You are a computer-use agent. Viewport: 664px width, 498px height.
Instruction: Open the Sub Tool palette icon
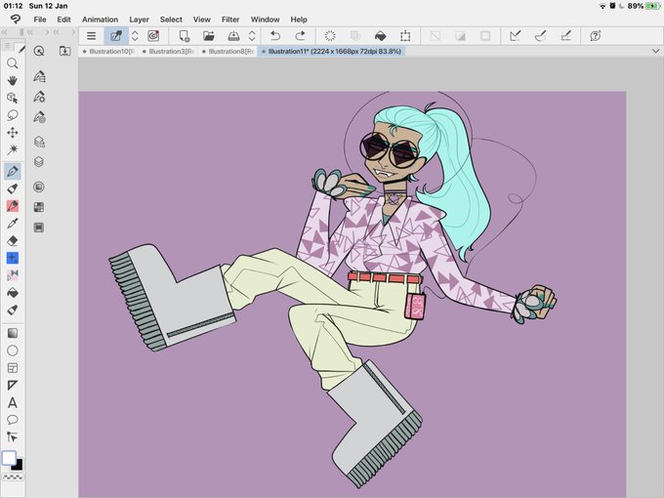tap(39, 76)
